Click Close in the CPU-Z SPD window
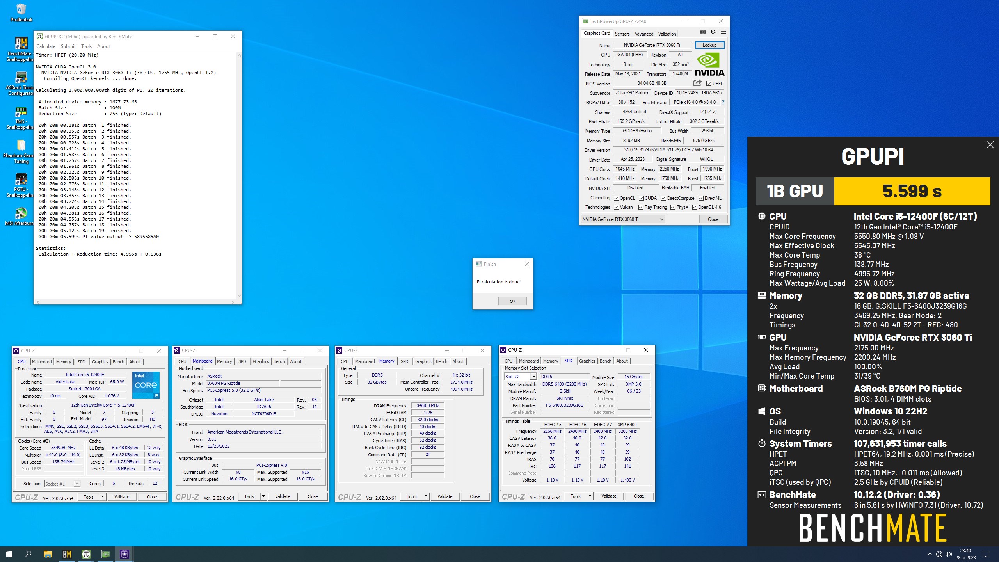 tap(639, 496)
